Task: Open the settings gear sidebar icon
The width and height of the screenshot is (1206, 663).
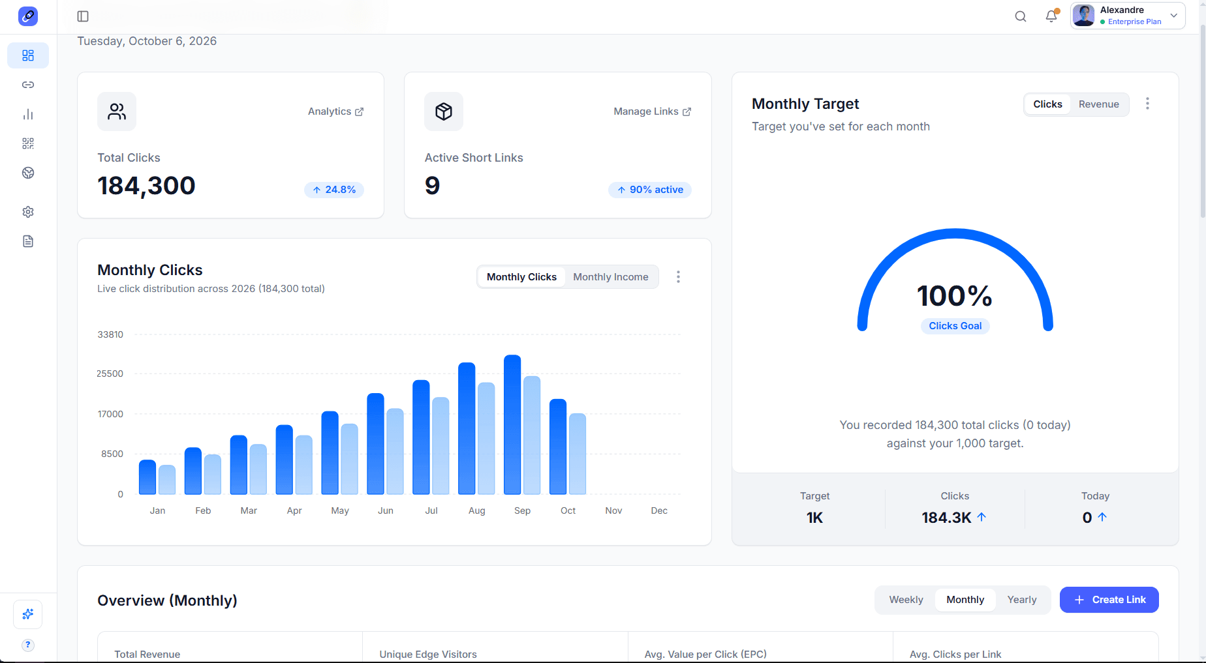Action: pos(28,212)
